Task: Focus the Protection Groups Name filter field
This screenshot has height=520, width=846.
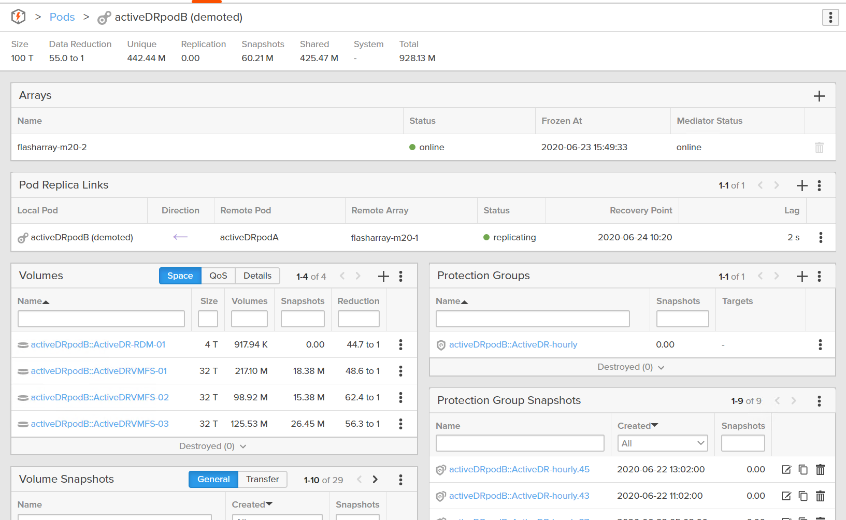Action: coord(533,319)
